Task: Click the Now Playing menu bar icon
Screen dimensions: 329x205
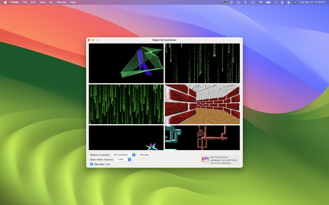Action: click(231, 2)
